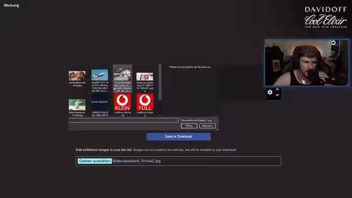Click the Davidoff Cool Elixir ad logo
The width and height of the screenshot is (352, 198).
(x=326, y=17)
